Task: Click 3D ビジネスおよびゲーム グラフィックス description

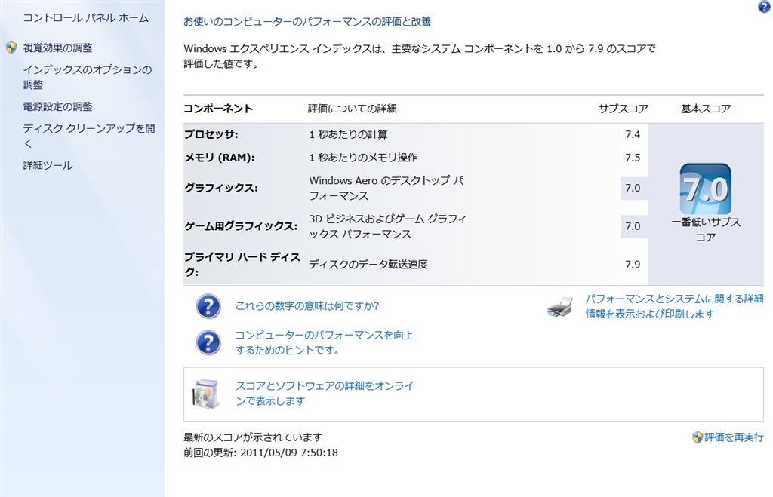Action: pyautogui.click(x=387, y=226)
